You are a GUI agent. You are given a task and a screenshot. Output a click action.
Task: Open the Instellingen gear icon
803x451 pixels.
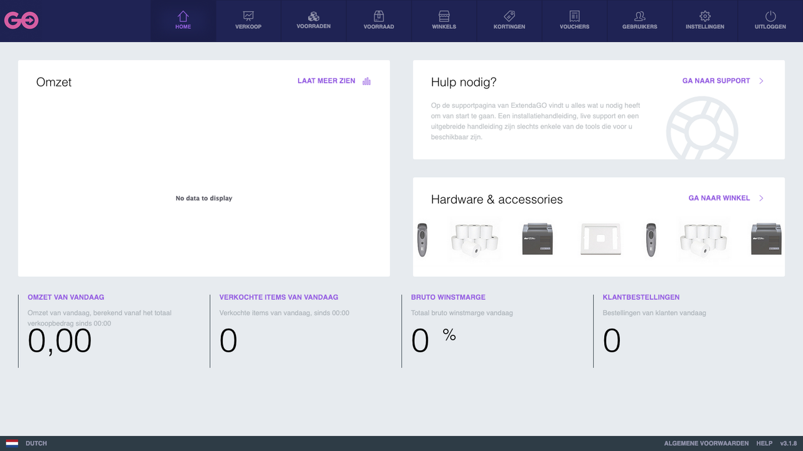[x=705, y=17]
